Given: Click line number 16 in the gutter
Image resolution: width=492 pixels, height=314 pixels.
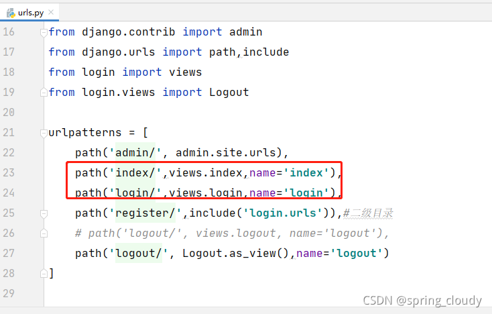Looking at the screenshot, I should [9, 32].
